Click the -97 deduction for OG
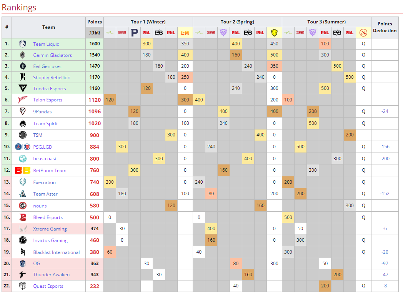The width and height of the screenshot is (403, 292). tap(385, 263)
